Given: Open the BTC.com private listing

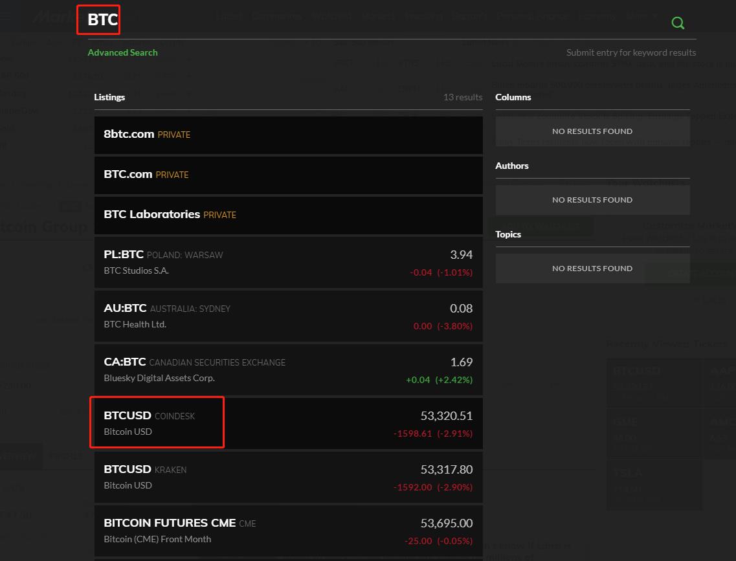Looking at the screenshot, I should point(288,175).
